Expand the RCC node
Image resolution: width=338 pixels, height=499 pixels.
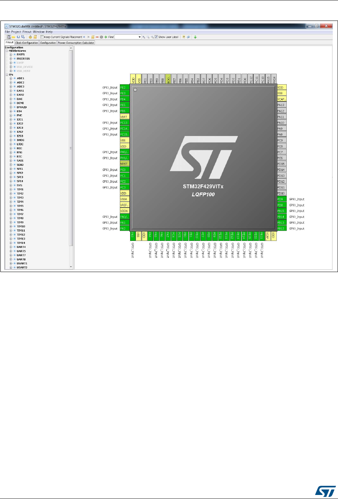(x=11, y=148)
